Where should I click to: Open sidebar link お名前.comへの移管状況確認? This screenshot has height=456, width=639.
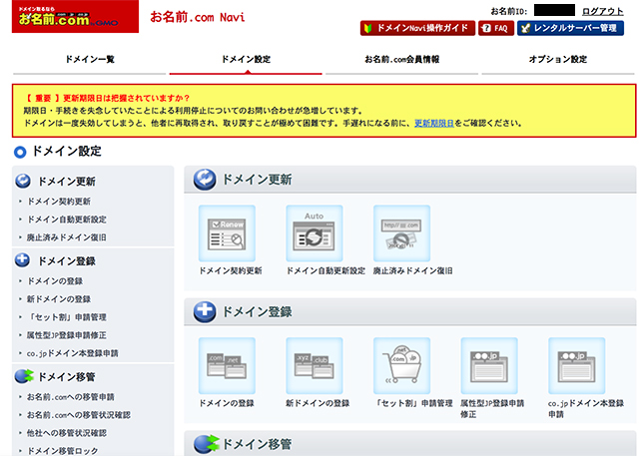tap(79, 415)
